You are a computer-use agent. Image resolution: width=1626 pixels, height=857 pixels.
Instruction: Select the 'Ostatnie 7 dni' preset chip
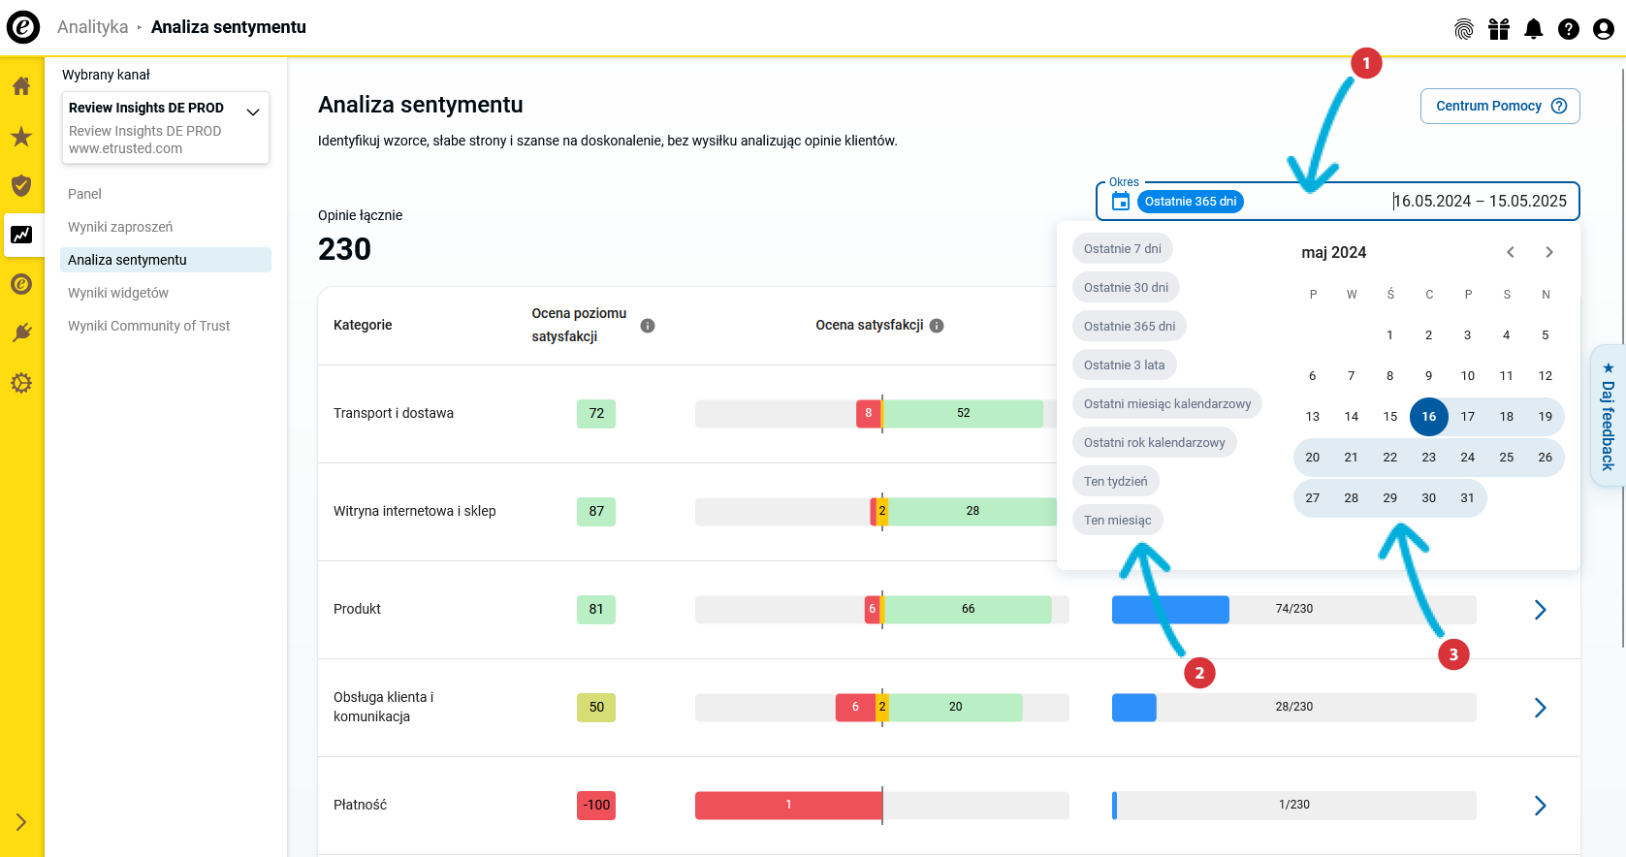pyautogui.click(x=1122, y=249)
